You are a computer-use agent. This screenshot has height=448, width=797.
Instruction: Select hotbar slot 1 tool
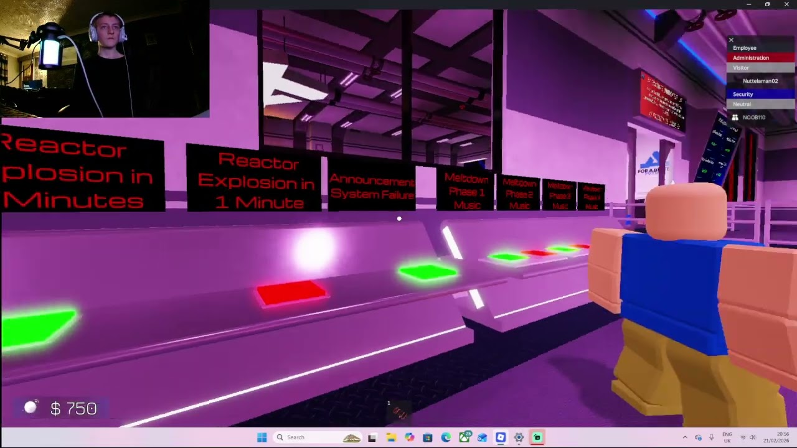pyautogui.click(x=398, y=411)
